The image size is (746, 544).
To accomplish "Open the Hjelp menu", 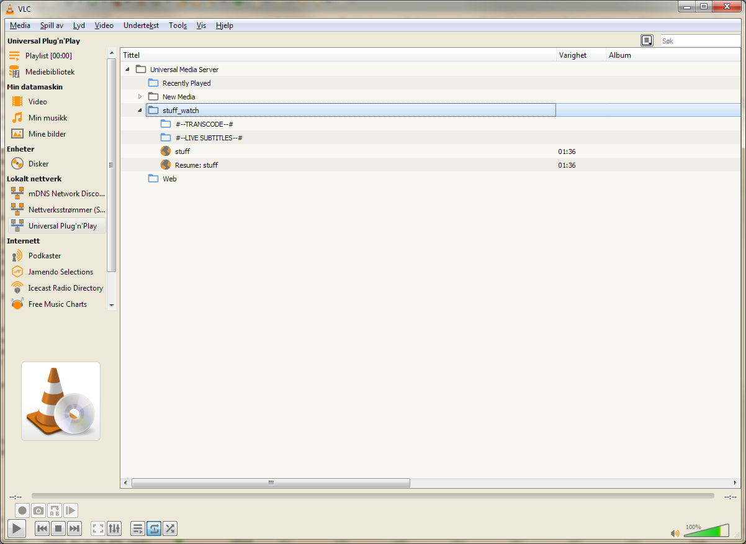I will tap(224, 25).
